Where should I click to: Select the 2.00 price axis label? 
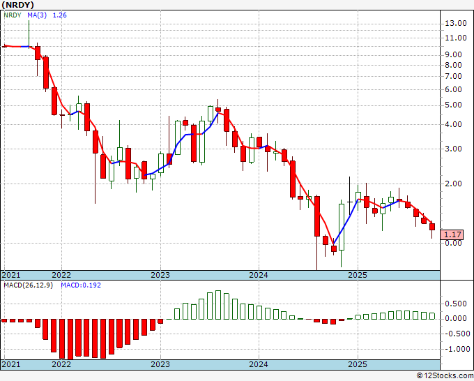454,184
